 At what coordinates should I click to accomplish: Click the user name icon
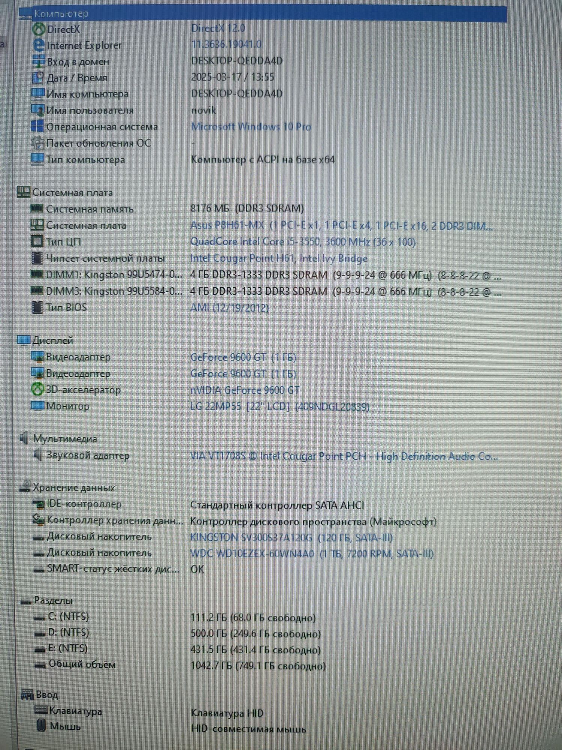point(38,110)
